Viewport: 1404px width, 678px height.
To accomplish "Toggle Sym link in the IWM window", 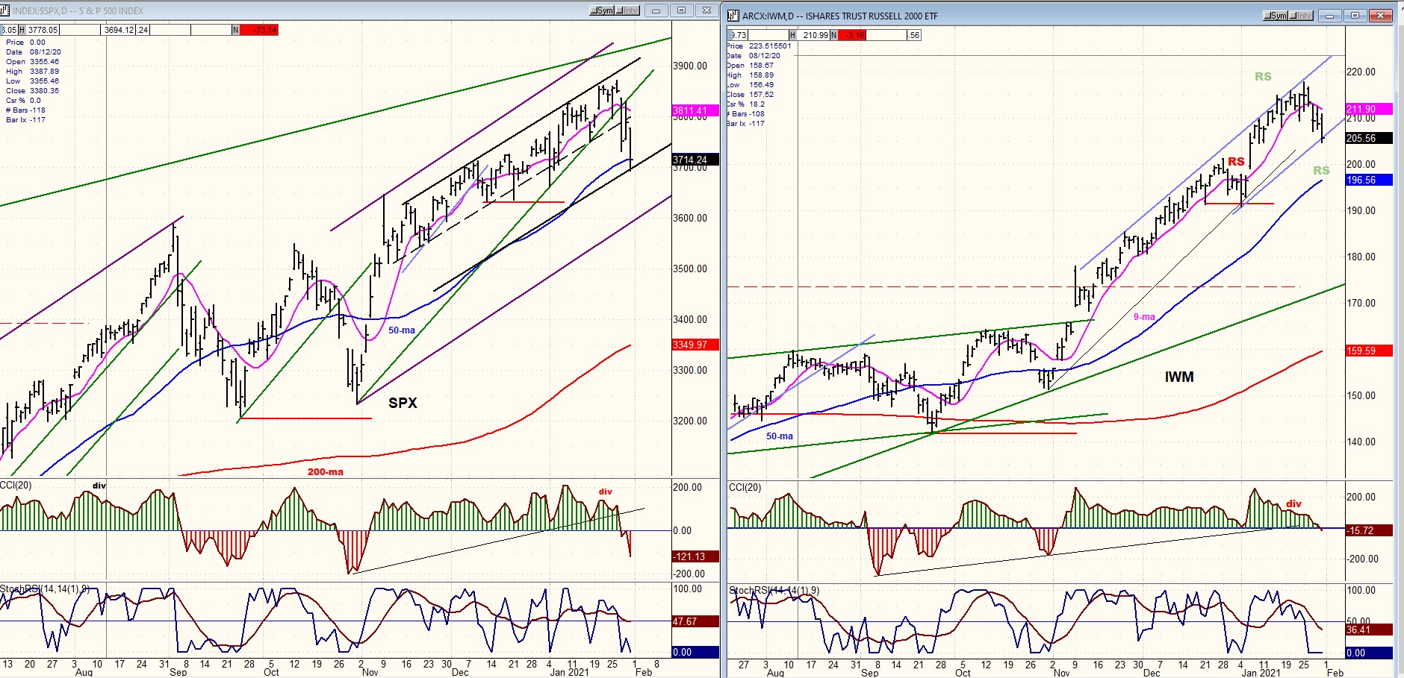I will click(1276, 16).
